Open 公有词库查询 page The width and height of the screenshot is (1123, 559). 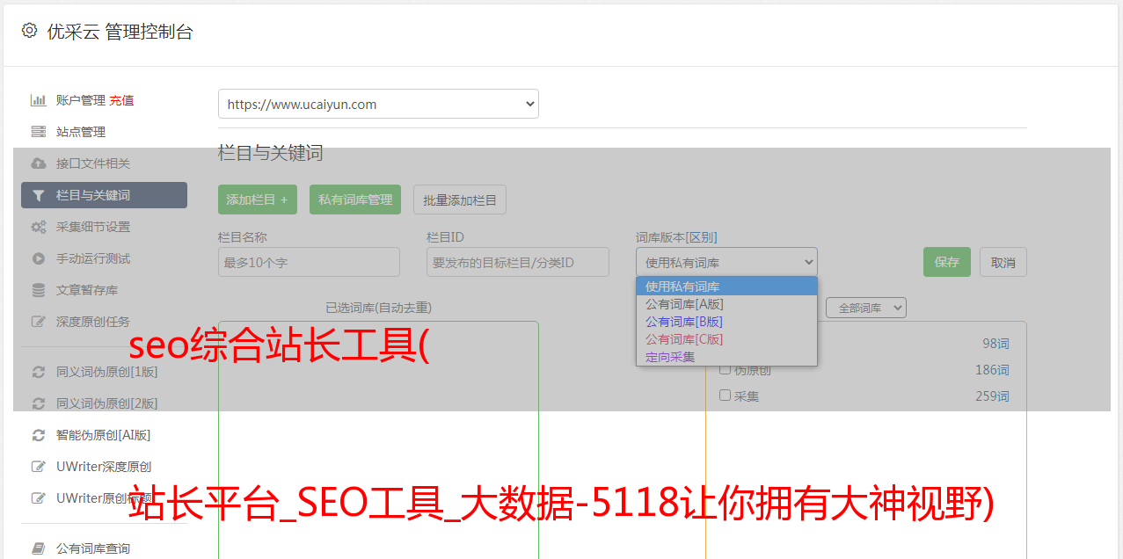(x=93, y=548)
